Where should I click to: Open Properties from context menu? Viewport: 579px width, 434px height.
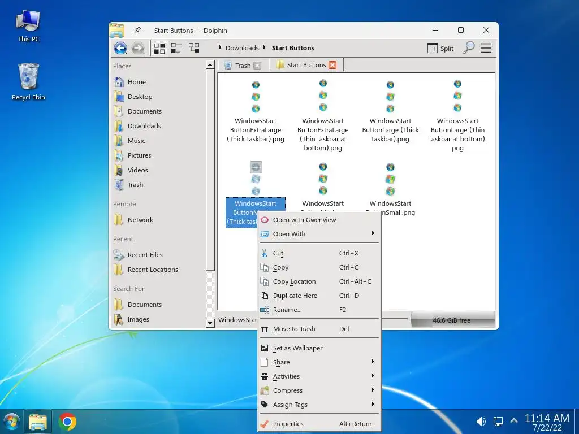(320, 424)
